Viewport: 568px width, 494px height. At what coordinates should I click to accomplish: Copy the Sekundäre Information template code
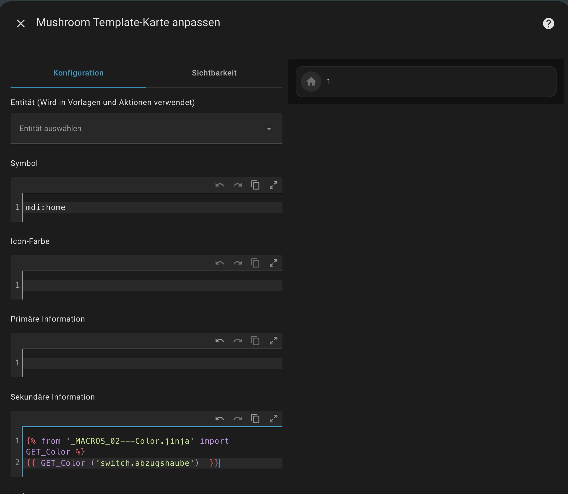tap(255, 419)
